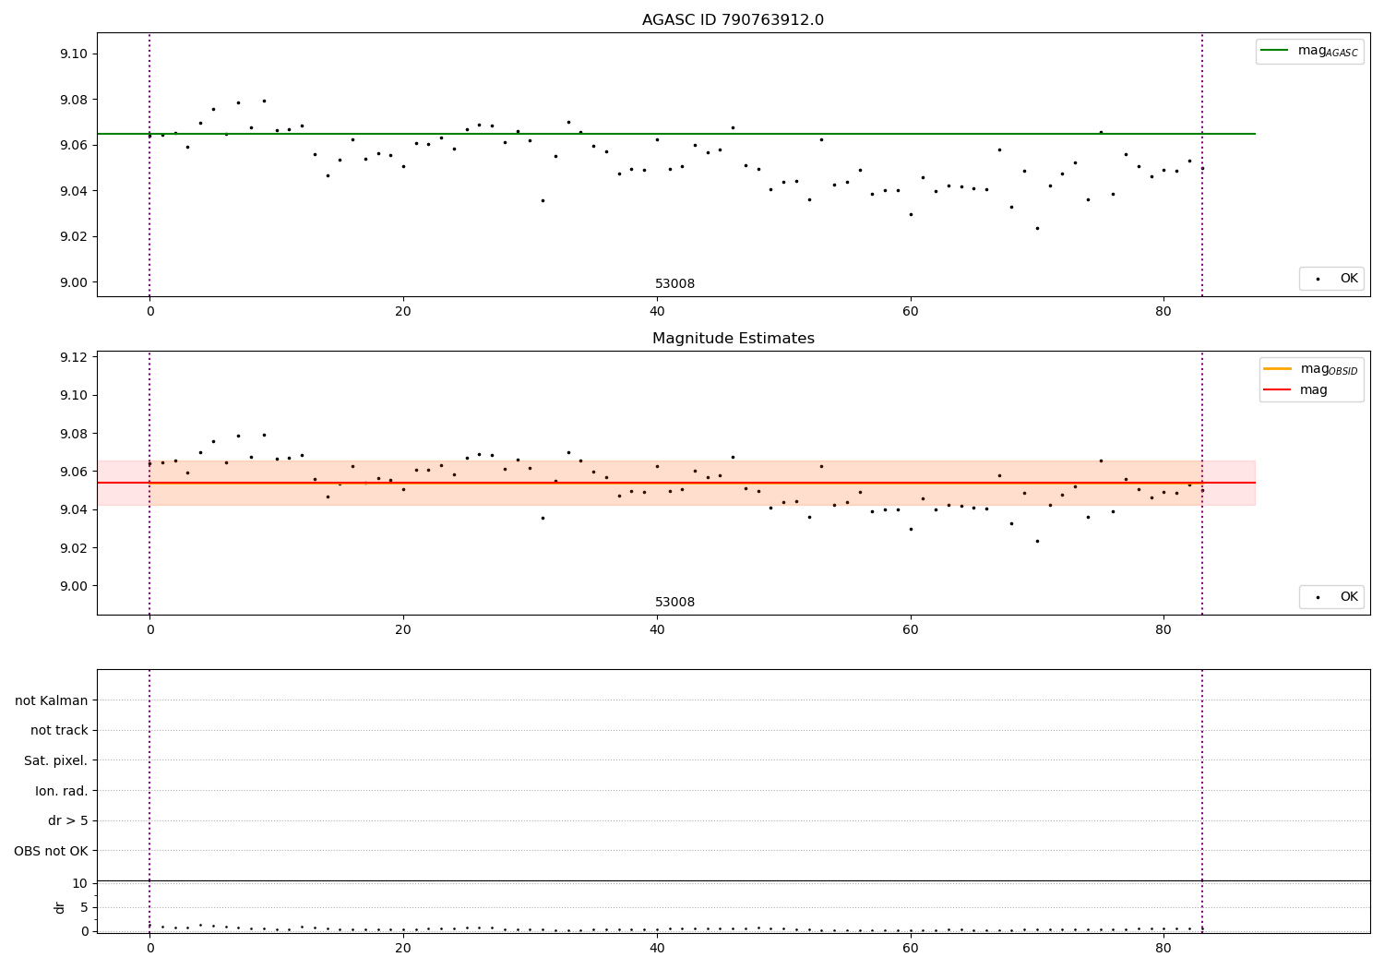The width and height of the screenshot is (1384, 969).
Task: Click the "40" x-tick under the top plot
Action: click(657, 311)
